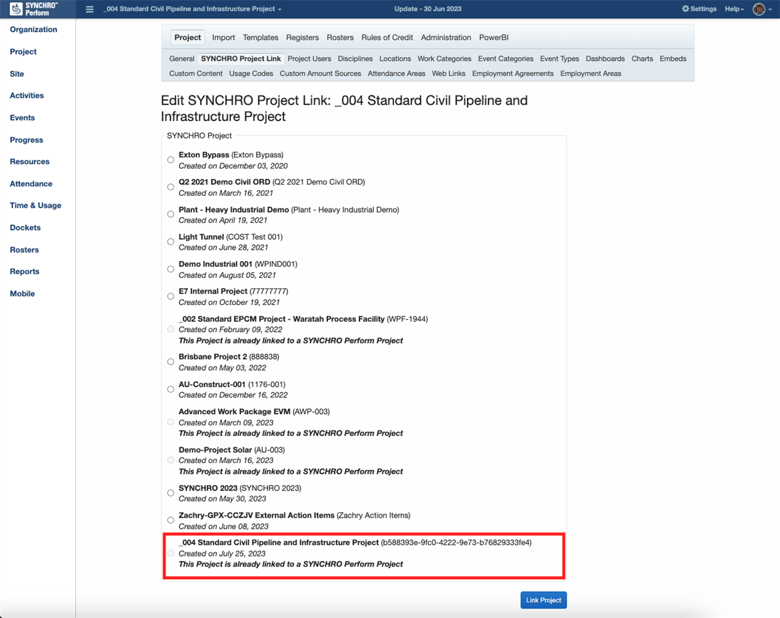Choose the SYNCHRO 2023 radio button

[x=171, y=493]
